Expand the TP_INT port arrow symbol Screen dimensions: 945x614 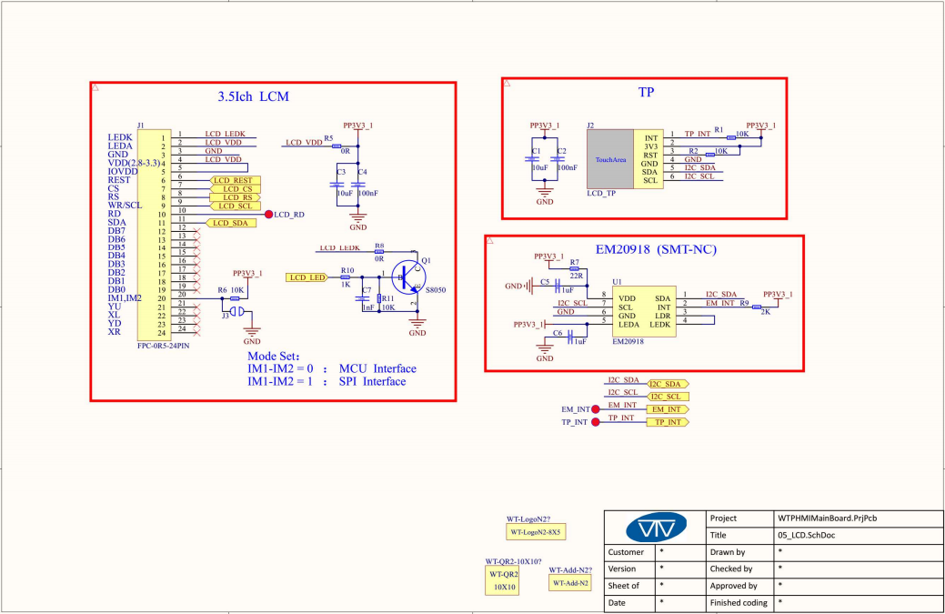click(669, 422)
